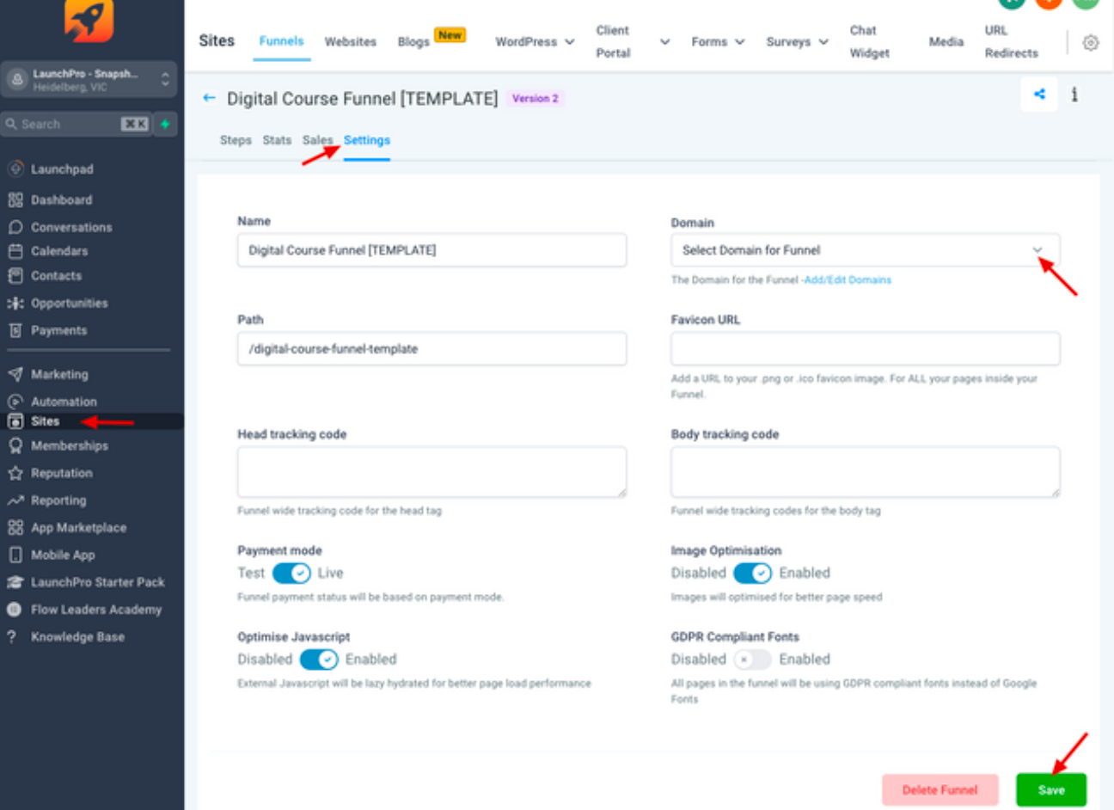Open the Select Domain for Funnel dropdown
The height and width of the screenshot is (810, 1114).
(x=865, y=250)
